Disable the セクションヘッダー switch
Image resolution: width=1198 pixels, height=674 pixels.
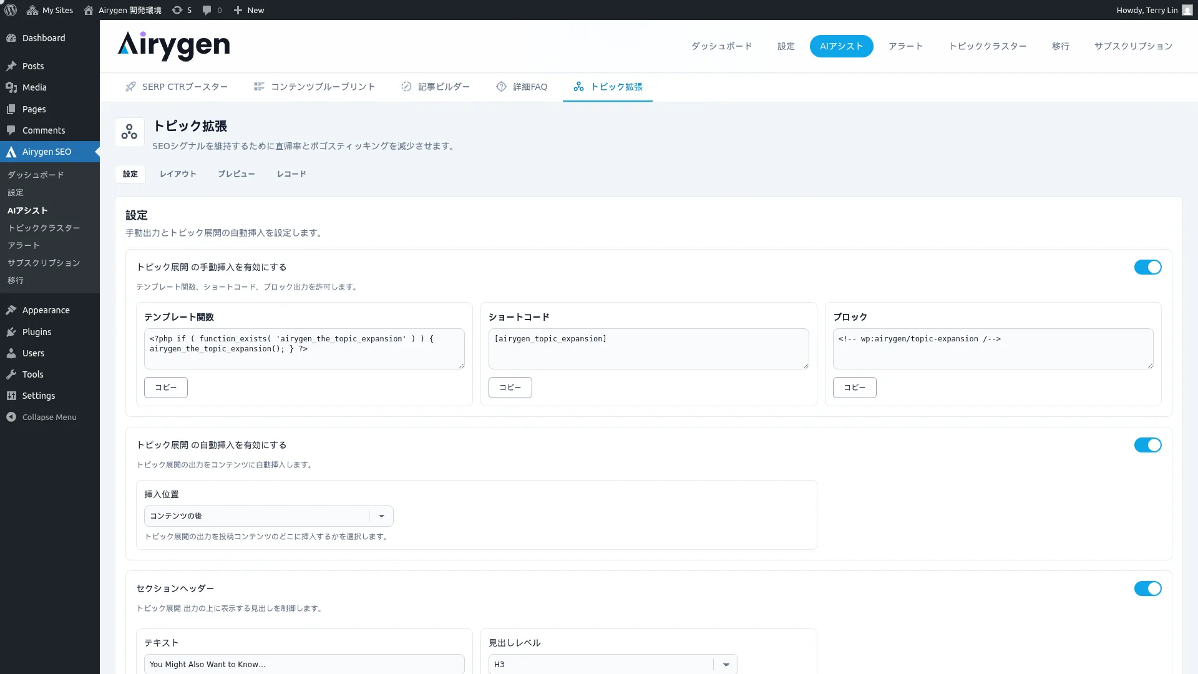pos(1147,589)
